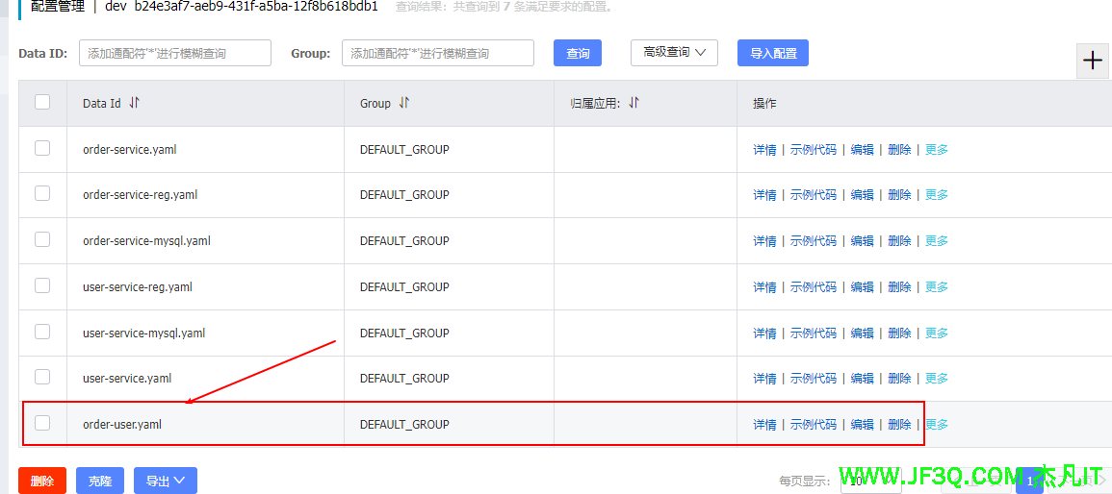Edit user-service.yaml via 编辑 link
The image size is (1112, 494).
coord(862,379)
